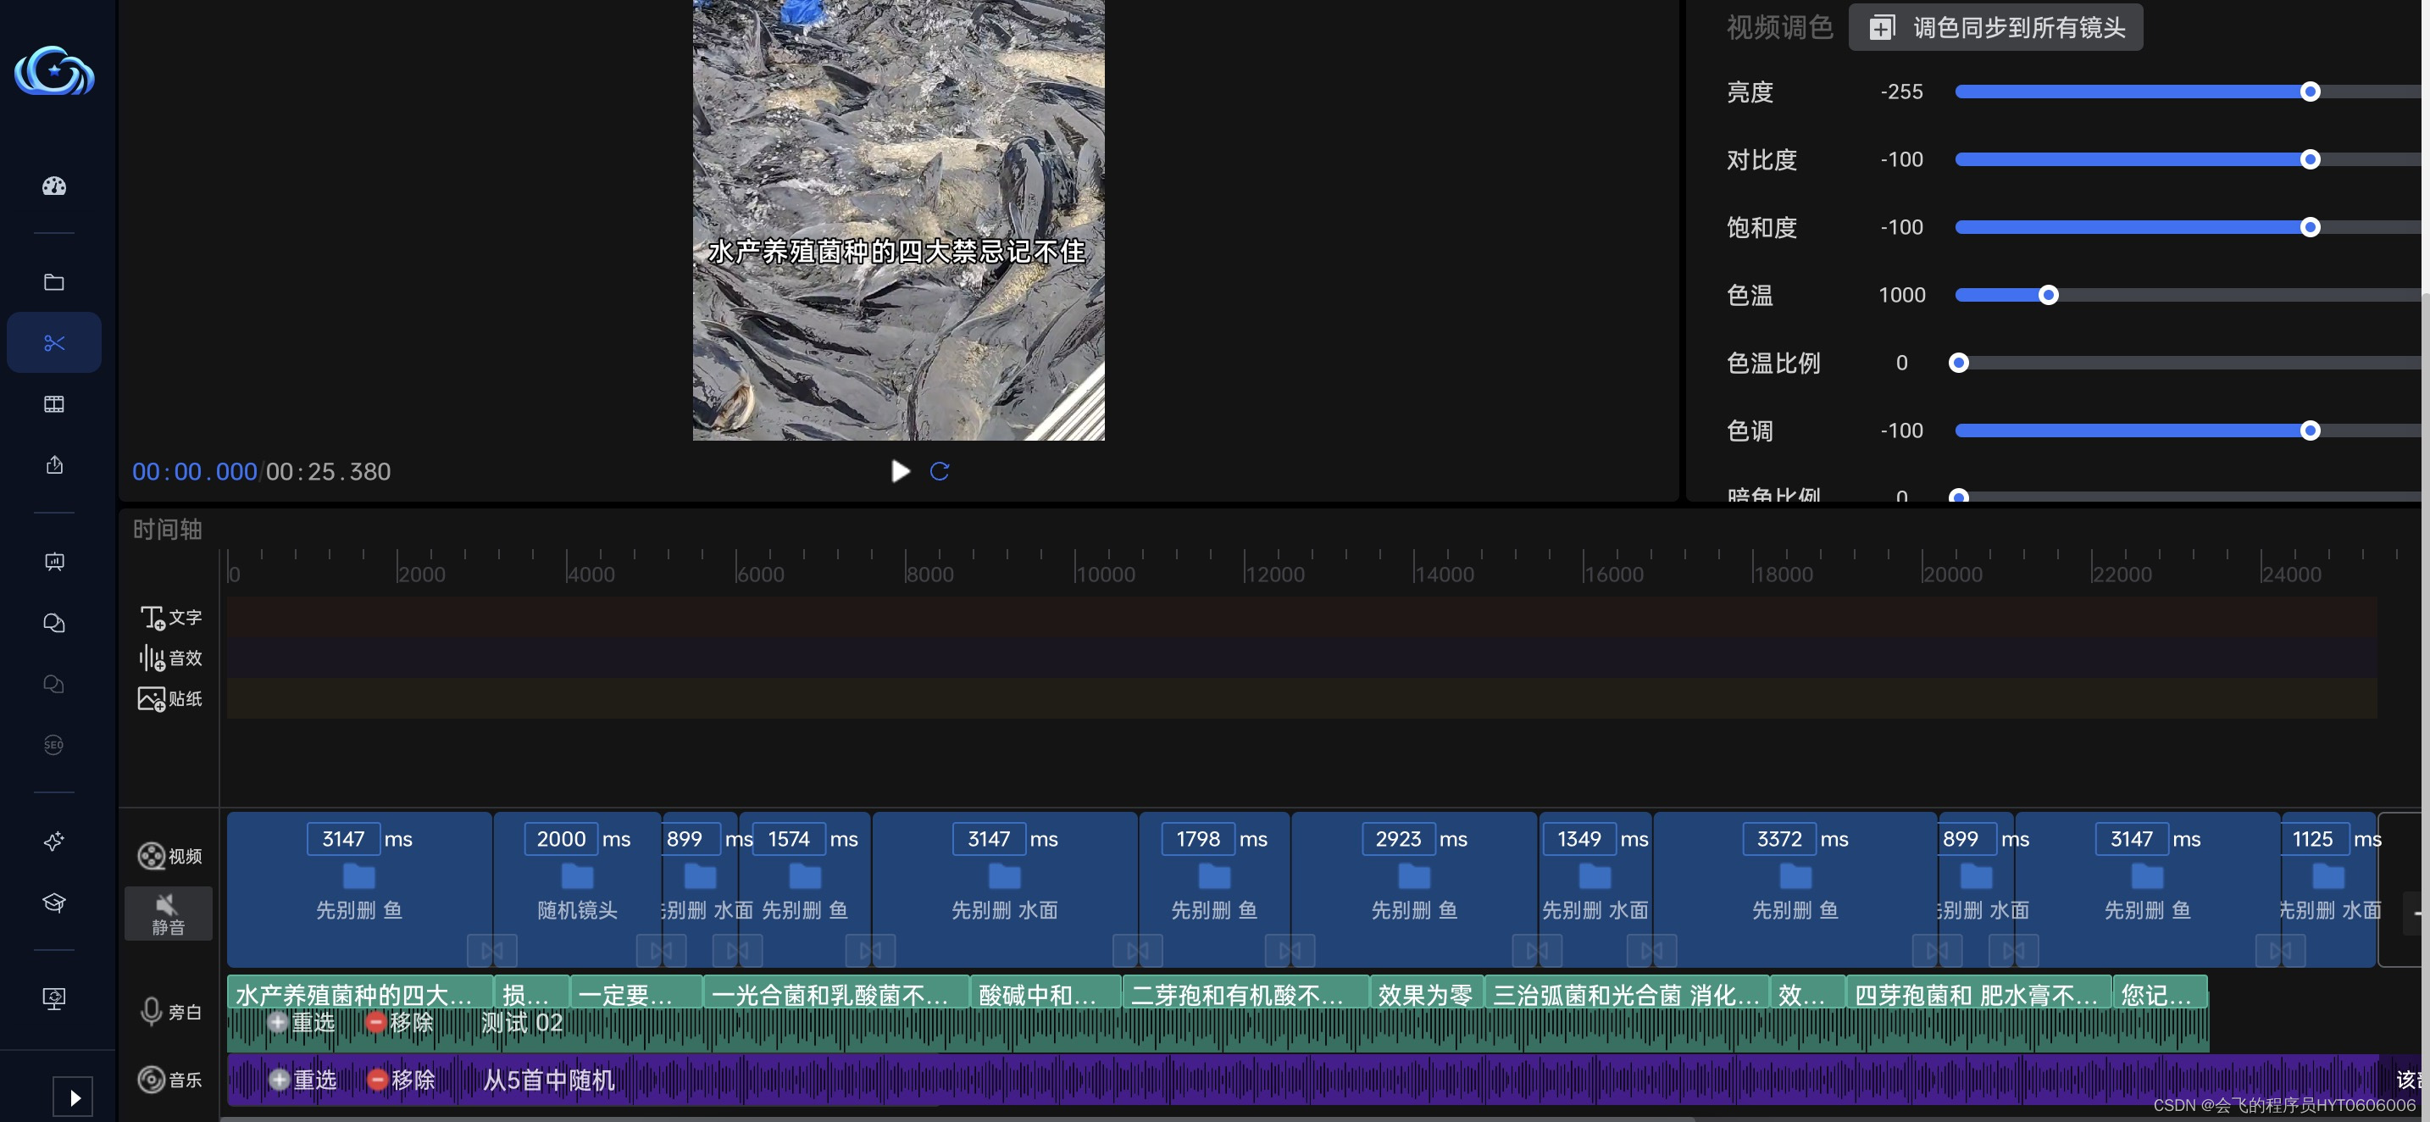
Task: Edit the 1798 ms clip duration field
Action: click(1198, 839)
